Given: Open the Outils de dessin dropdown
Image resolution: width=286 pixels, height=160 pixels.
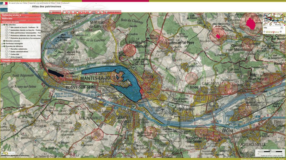Looking at the screenshot, I should (113, 12).
